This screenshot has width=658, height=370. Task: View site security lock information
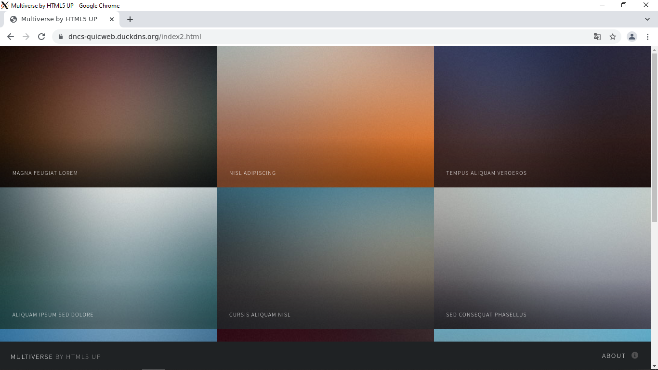[61, 37]
